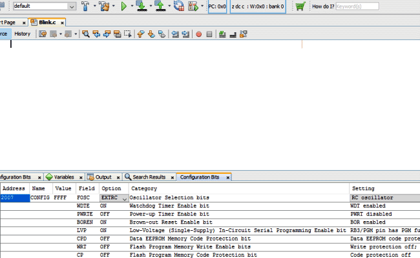Select the 2007 address cell
The height and width of the screenshot is (258, 420).
point(15,198)
